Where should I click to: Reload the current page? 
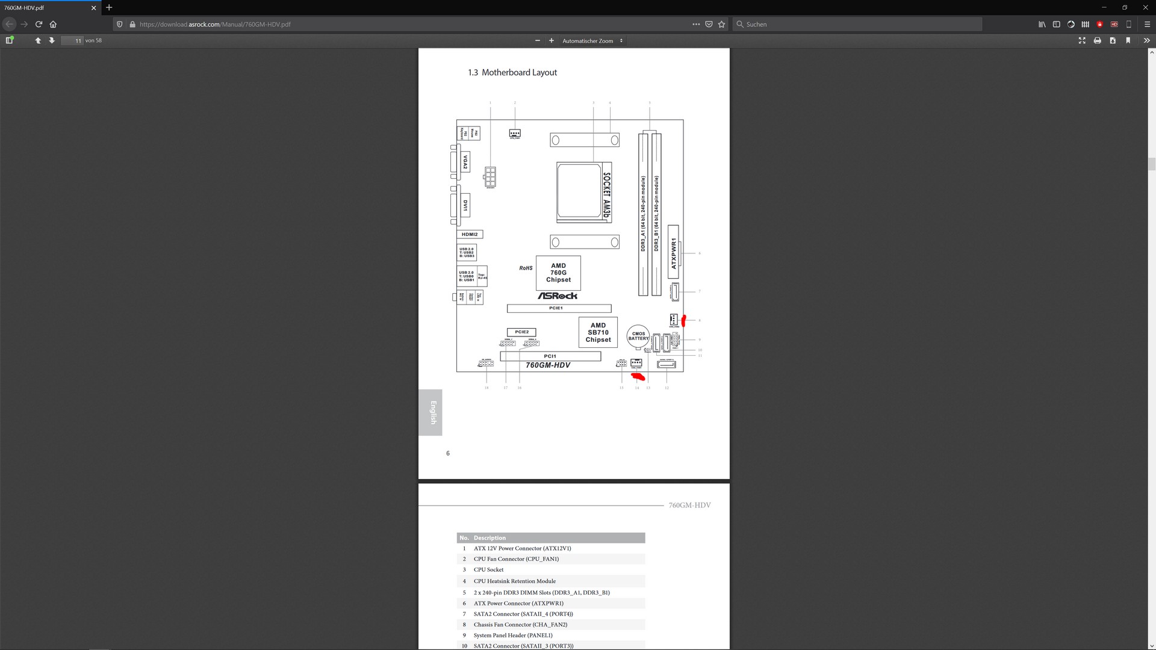point(39,24)
